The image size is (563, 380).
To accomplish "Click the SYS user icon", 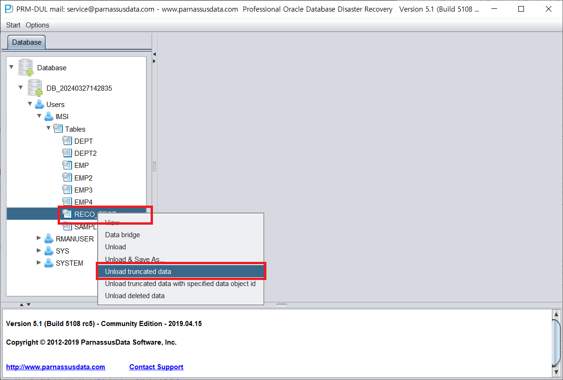I will [49, 251].
